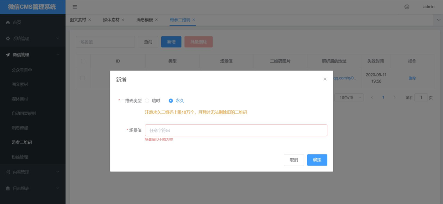The image size is (443, 204).
Task: Click the 确定 button
Action: click(317, 160)
